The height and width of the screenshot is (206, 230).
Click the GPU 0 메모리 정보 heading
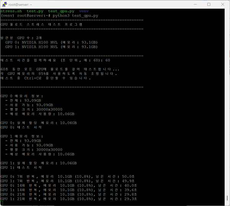[22, 96]
